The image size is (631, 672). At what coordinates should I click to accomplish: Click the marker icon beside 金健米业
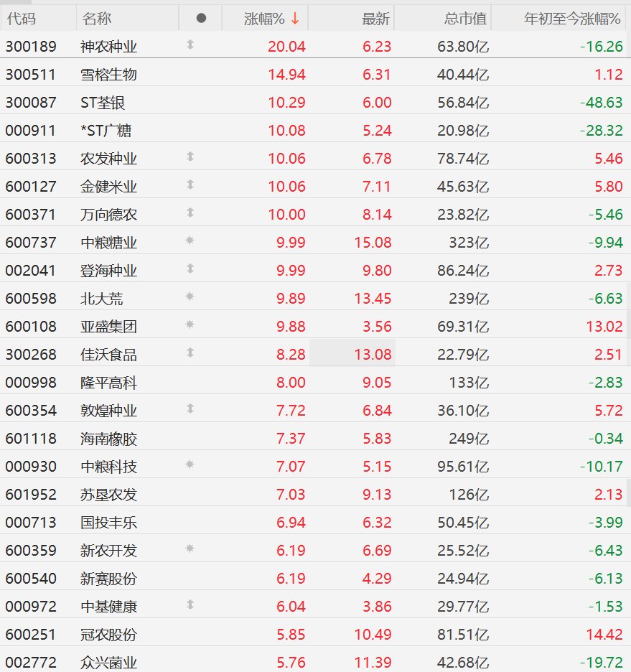[190, 185]
